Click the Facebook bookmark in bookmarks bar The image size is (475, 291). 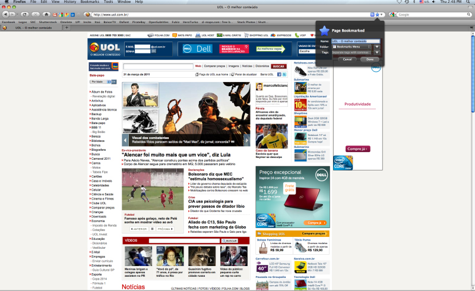click(x=8, y=22)
